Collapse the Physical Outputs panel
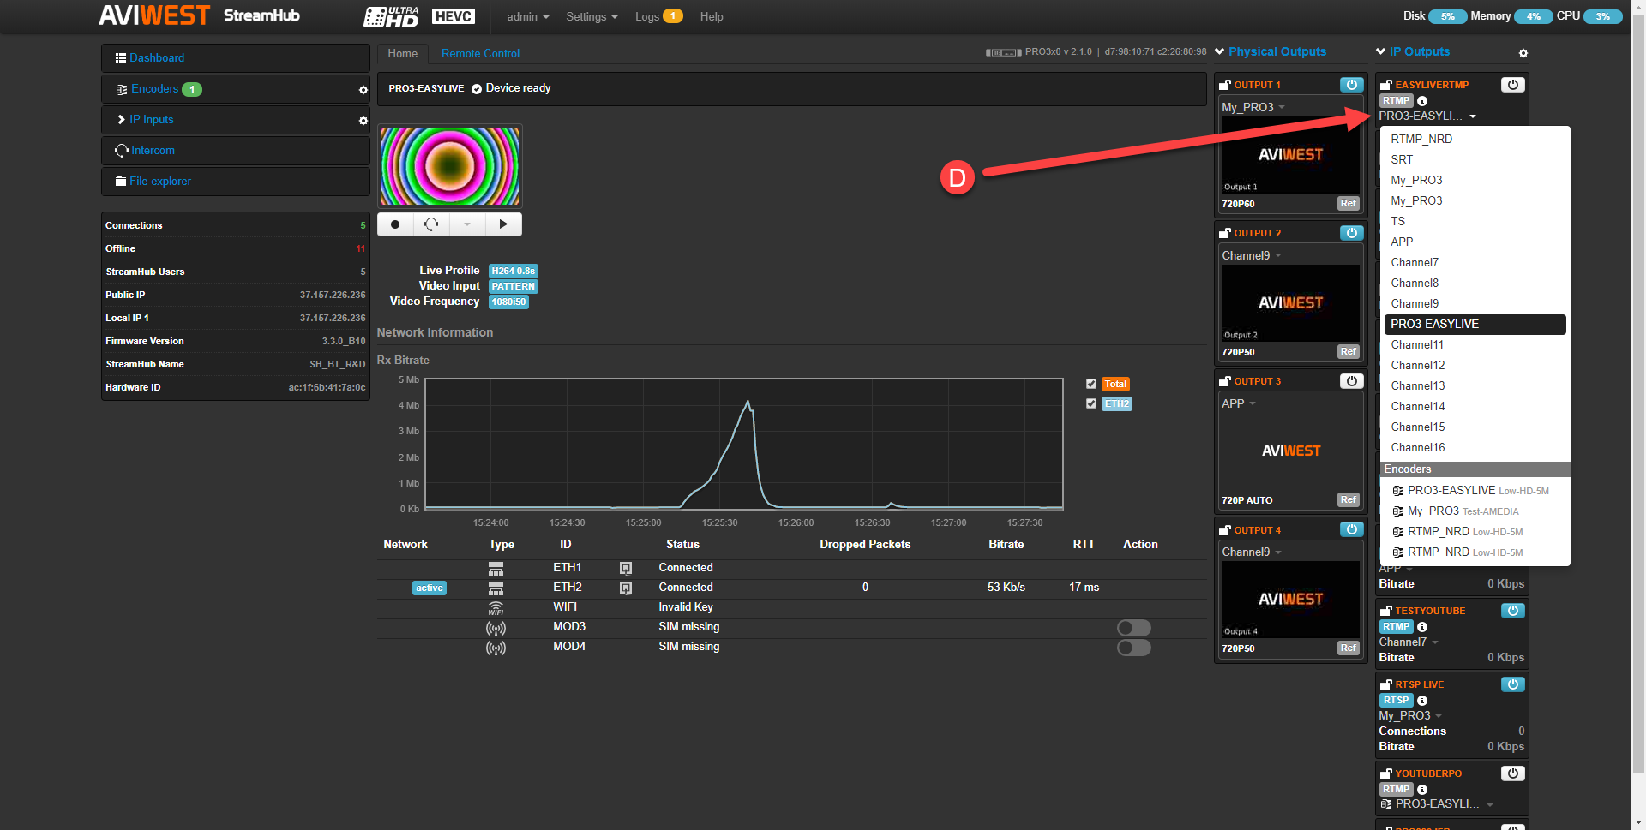 click(1219, 51)
